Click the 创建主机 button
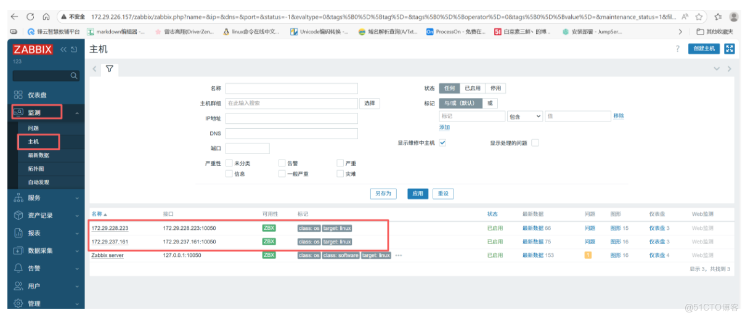Viewport: 745px width, 318px height. pos(704,49)
